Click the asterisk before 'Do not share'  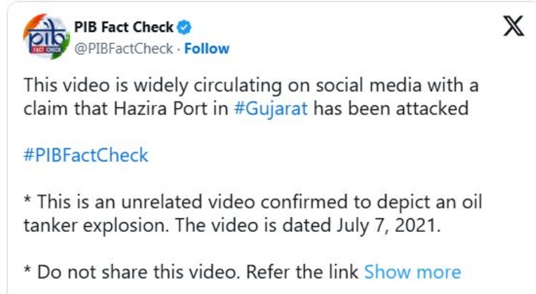[x=27, y=270]
